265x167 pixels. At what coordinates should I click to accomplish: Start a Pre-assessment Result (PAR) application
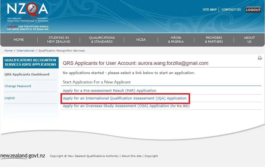109,90
